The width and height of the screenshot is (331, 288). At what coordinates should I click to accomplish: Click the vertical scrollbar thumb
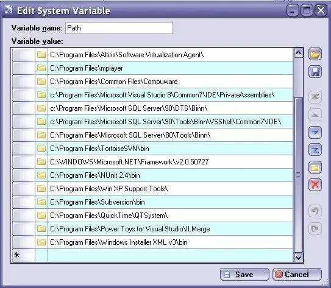point(298,175)
